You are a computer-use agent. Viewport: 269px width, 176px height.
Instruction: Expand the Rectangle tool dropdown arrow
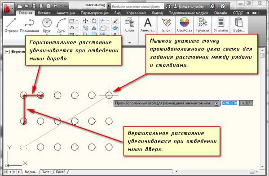pyautogui.click(x=77, y=21)
